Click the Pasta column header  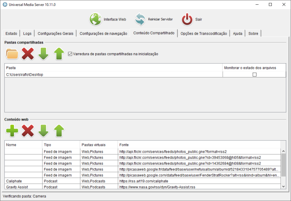point(113,68)
